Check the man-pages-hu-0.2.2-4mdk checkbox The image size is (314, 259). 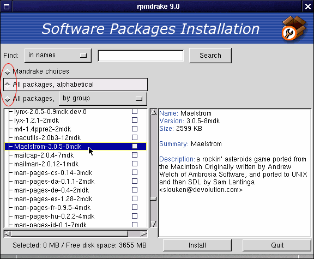(x=135, y=216)
